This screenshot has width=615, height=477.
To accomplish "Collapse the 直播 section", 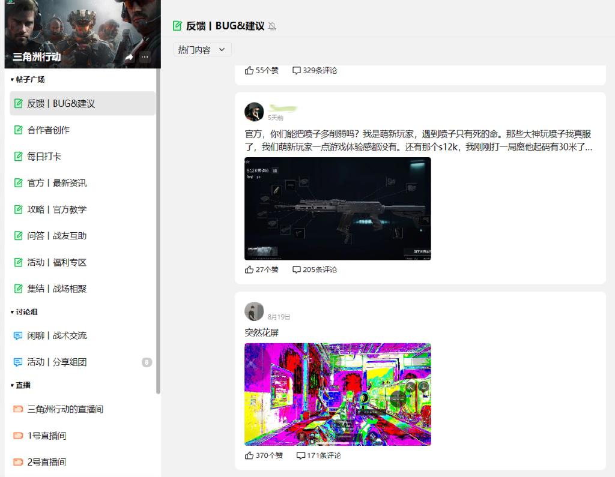I will (13, 385).
